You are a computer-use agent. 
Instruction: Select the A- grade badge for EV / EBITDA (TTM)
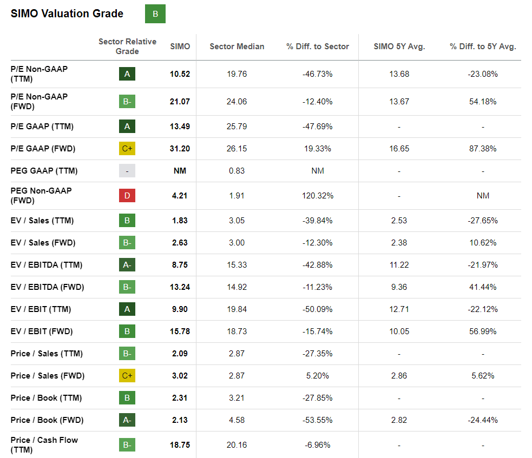[x=127, y=265]
